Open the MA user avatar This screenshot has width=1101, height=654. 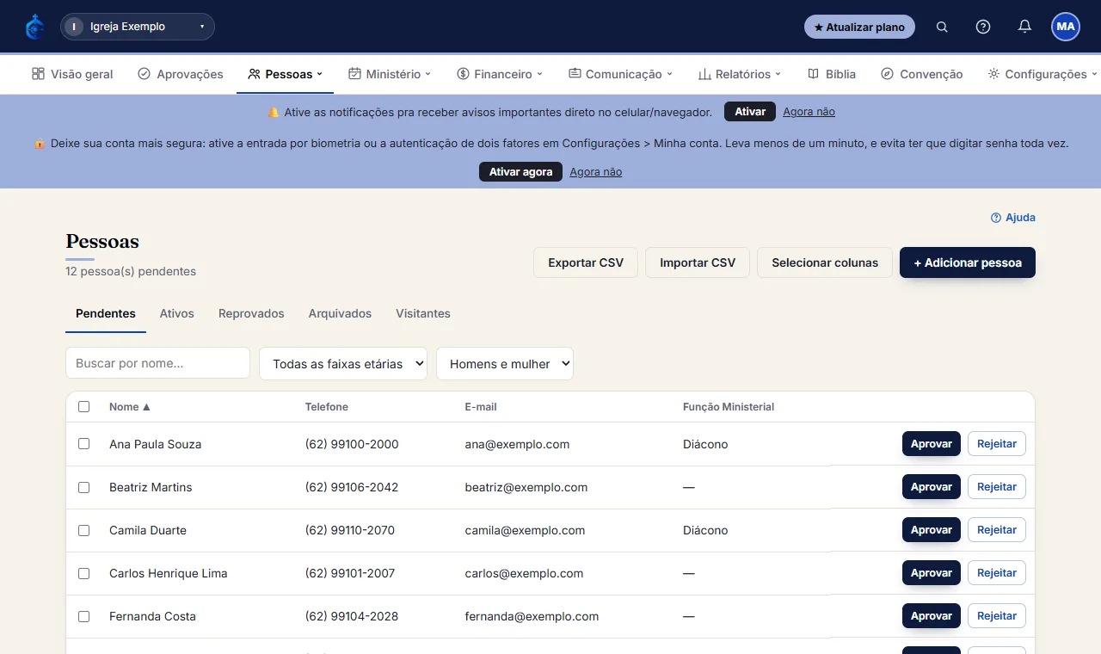(1066, 27)
